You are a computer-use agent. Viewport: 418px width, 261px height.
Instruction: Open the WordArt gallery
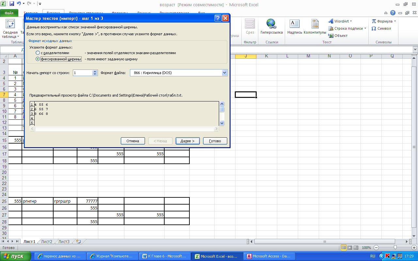(x=340, y=21)
